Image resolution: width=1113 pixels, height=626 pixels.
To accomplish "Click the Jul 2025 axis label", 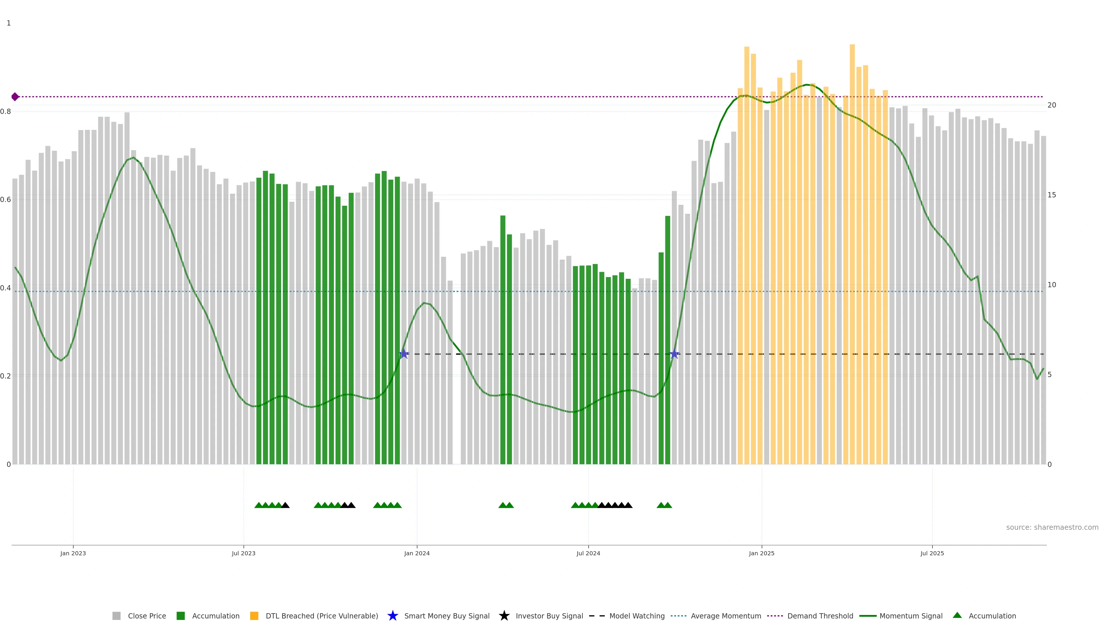I will pyautogui.click(x=932, y=554).
